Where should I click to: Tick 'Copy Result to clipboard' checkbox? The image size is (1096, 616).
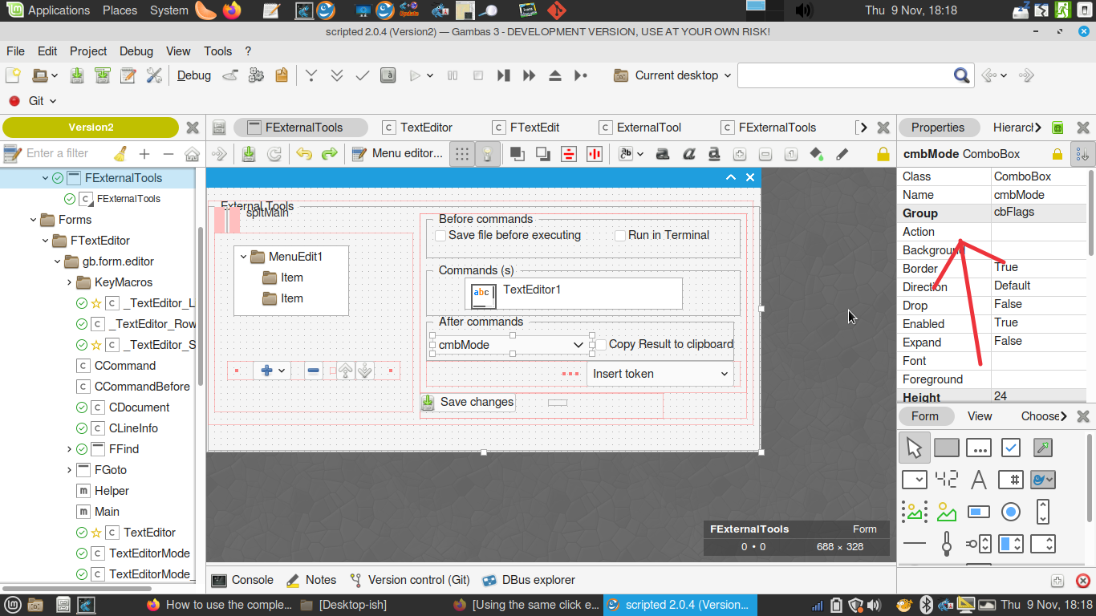[x=601, y=345]
